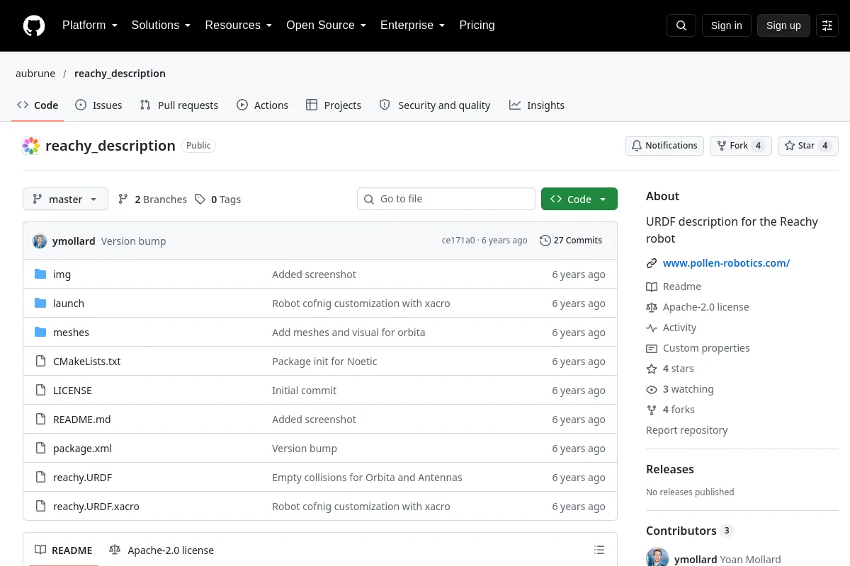This screenshot has height=566, width=850.
Task: Open the 0 Tags link
Action: click(x=218, y=200)
